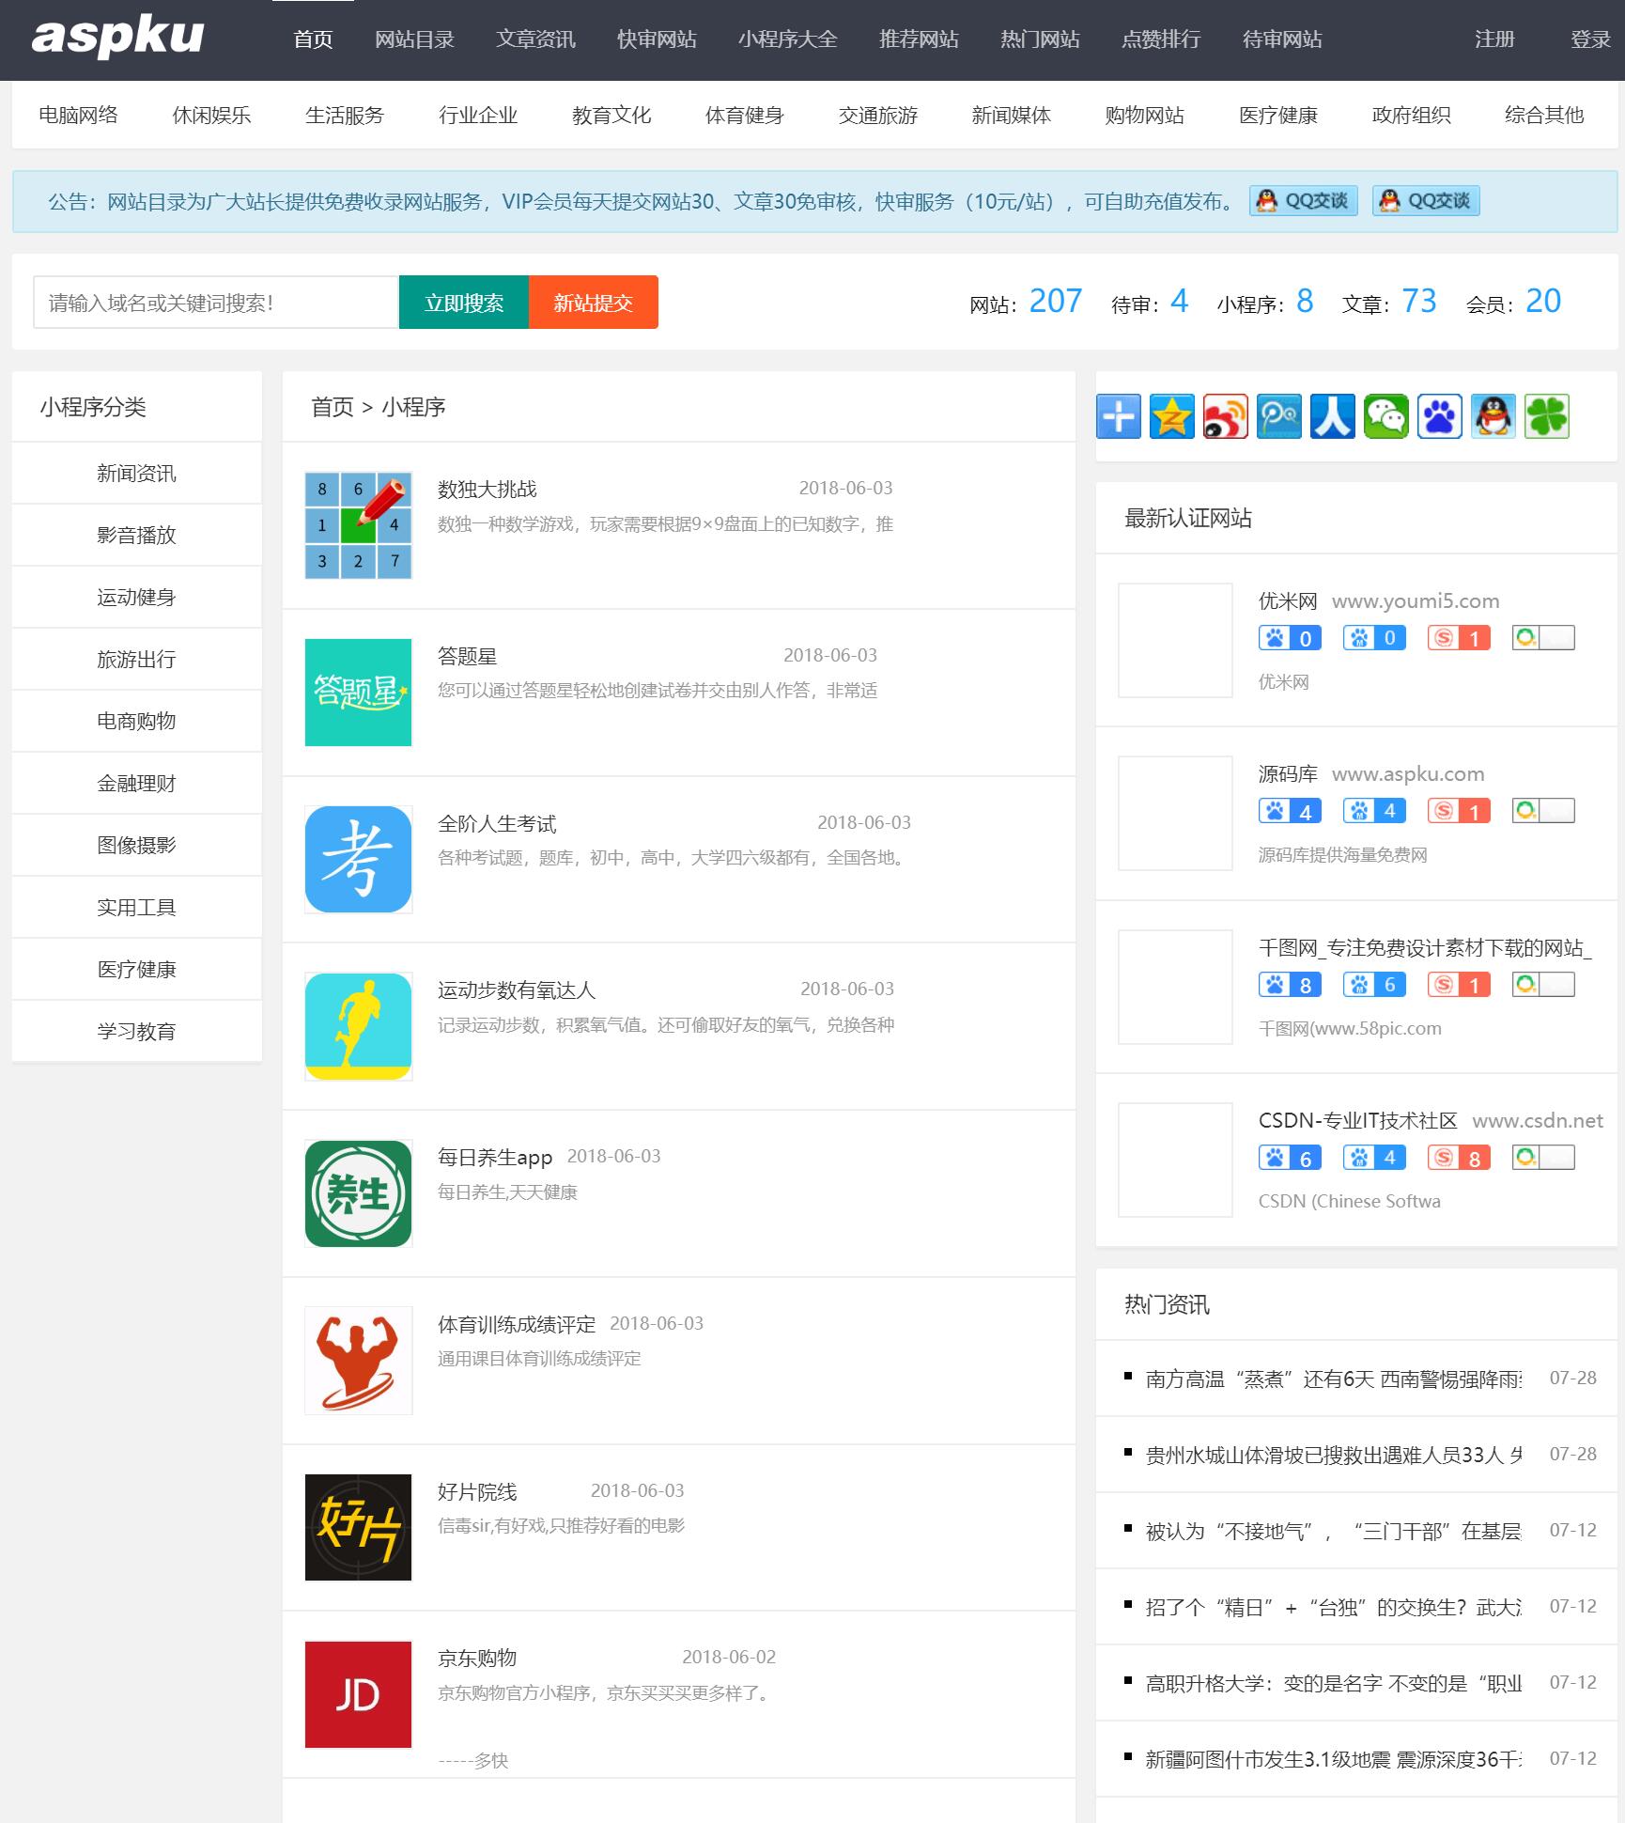Share using the Renren icon
Viewport: 1625px width, 1823px height.
[1333, 416]
